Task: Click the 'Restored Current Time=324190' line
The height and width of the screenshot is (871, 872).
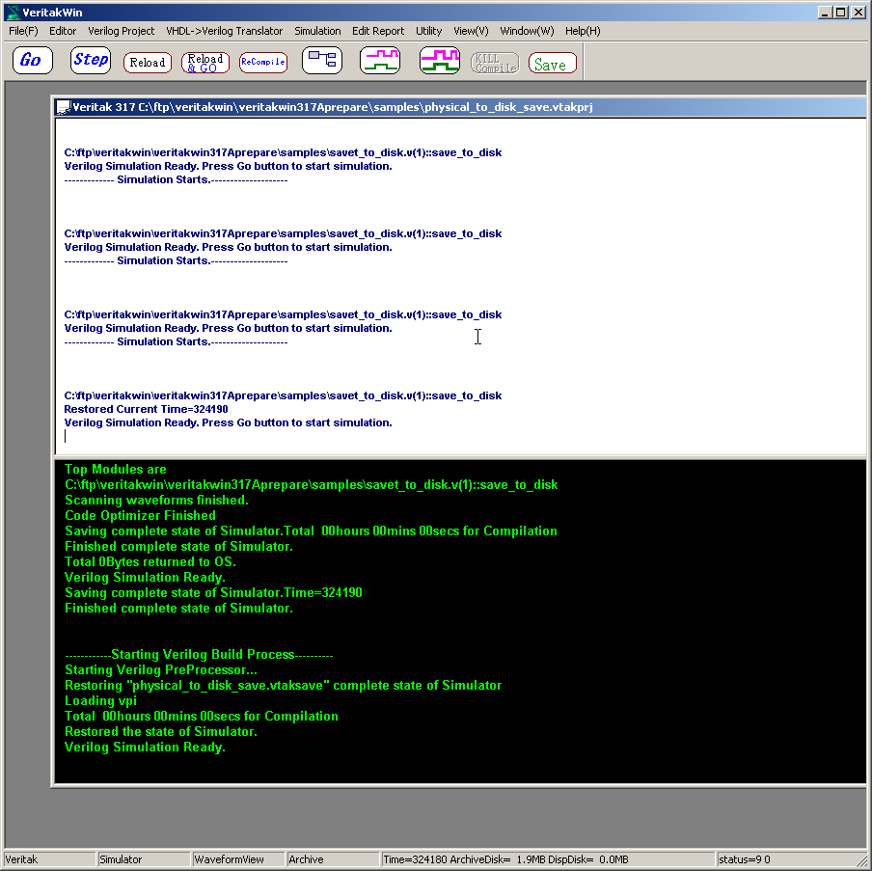Action: click(146, 409)
